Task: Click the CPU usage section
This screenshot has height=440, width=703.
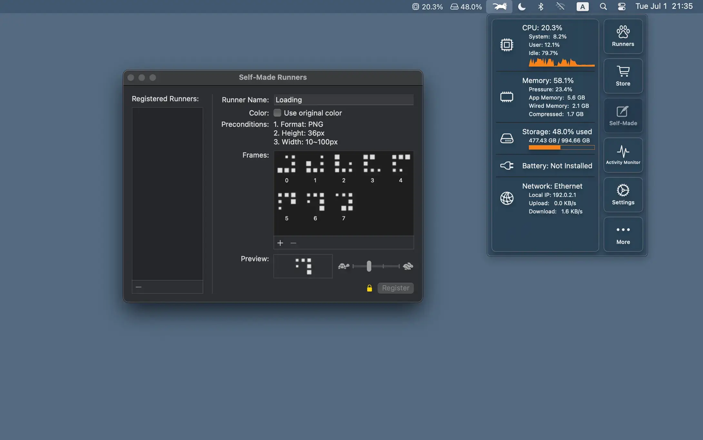Action: coord(545,45)
